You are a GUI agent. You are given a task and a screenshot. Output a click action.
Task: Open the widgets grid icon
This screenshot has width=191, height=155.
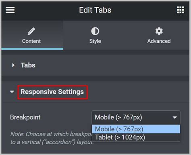pyautogui.click(x=181, y=10)
